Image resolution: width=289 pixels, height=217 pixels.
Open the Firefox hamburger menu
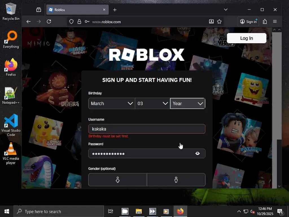[x=275, y=21]
